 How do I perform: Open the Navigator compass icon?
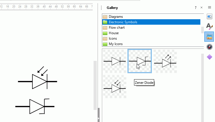(x=209, y=47)
